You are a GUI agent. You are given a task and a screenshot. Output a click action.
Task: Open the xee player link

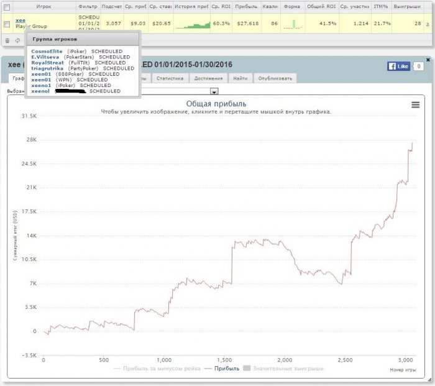tap(21, 21)
